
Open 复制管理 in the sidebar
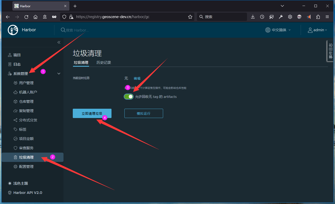(26, 111)
